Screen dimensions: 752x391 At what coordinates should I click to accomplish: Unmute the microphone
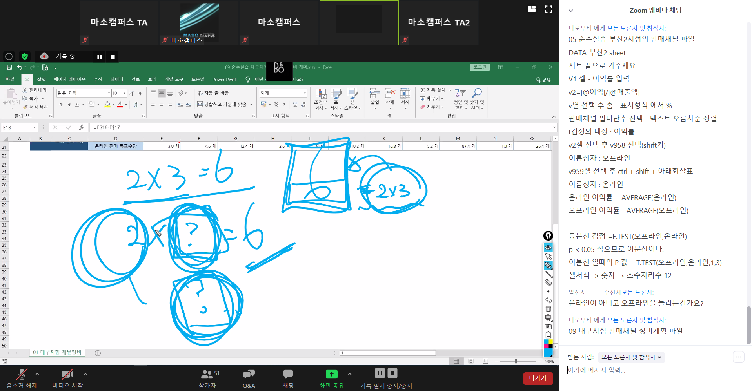pos(22,378)
